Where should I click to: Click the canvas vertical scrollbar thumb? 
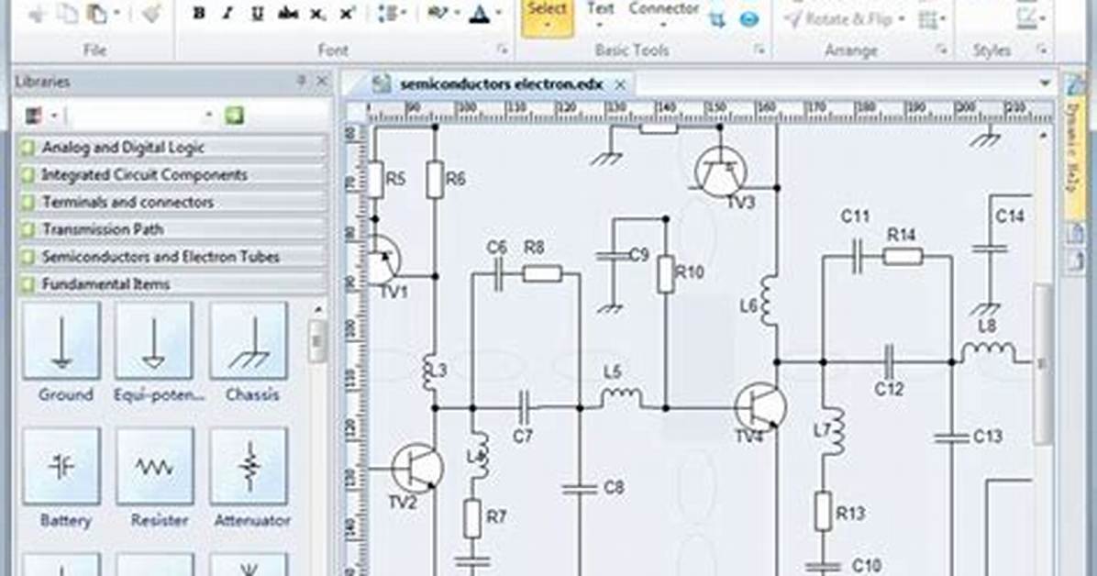coord(1043,364)
